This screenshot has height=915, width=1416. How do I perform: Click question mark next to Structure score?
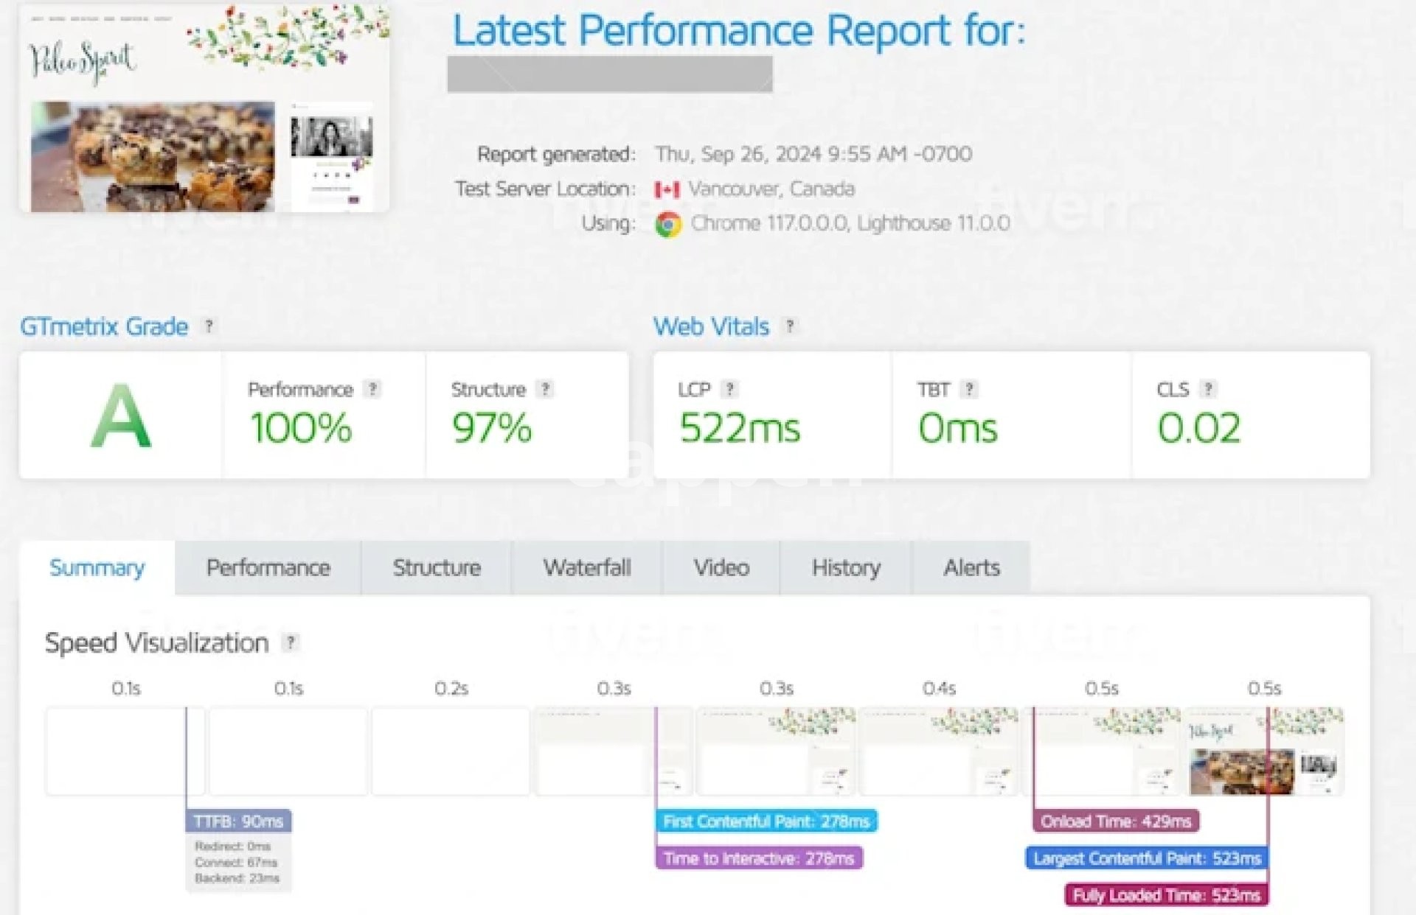pos(545,389)
